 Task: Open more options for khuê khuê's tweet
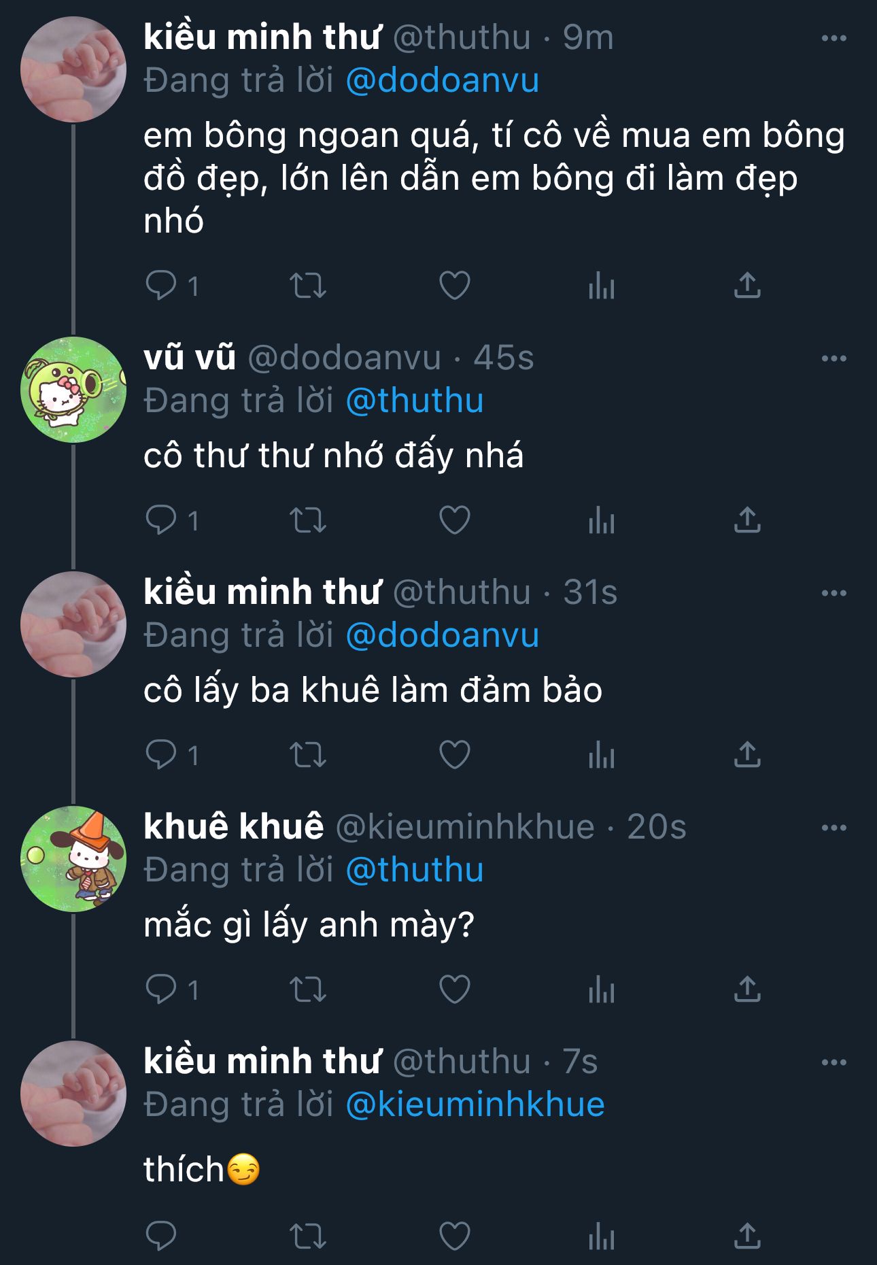coord(833,828)
